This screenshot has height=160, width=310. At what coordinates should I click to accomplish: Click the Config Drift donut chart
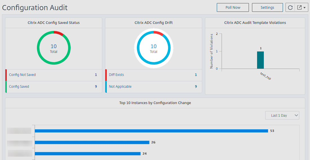coord(154,48)
